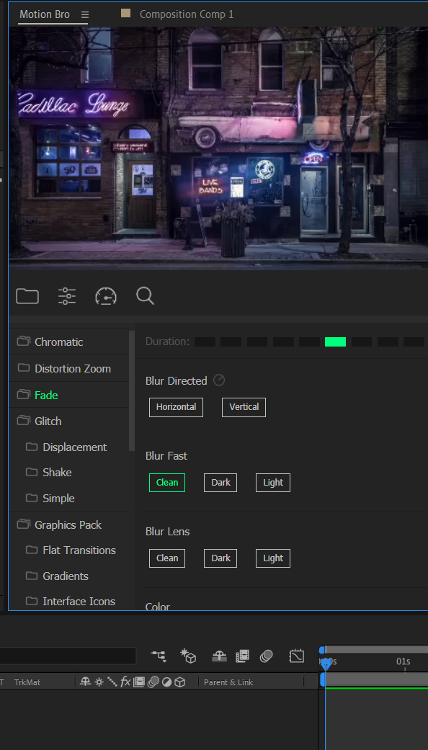
Task: Click the fx Effects column icon
Action: click(x=125, y=682)
